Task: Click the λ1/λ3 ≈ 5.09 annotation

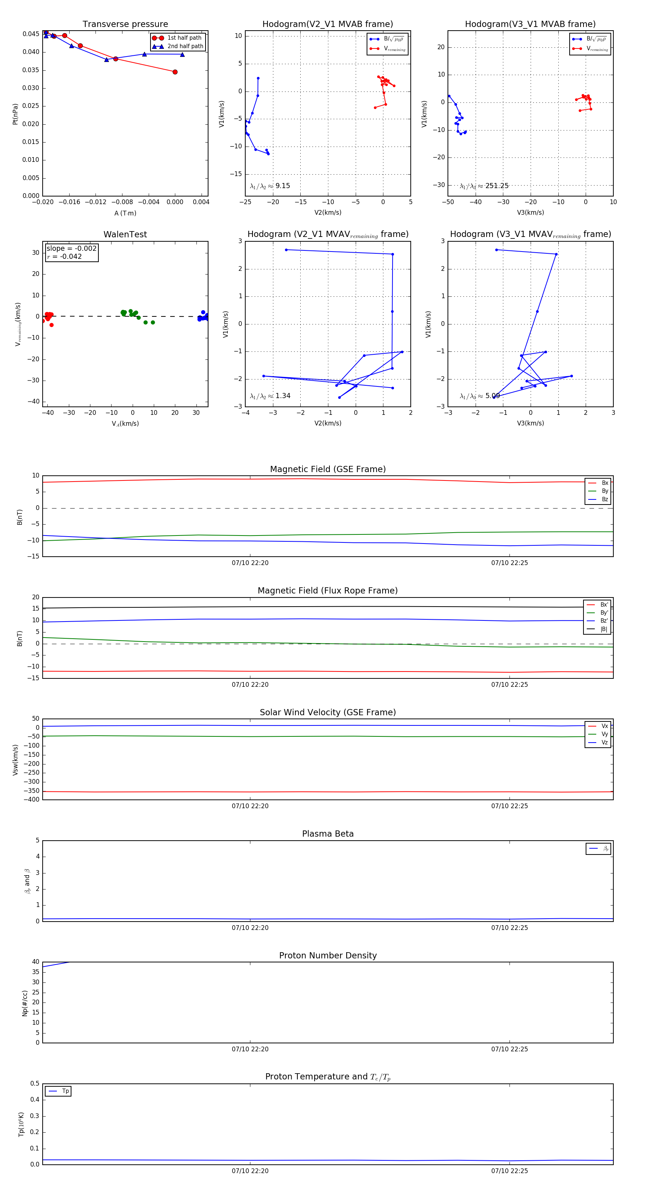Action: (x=480, y=396)
